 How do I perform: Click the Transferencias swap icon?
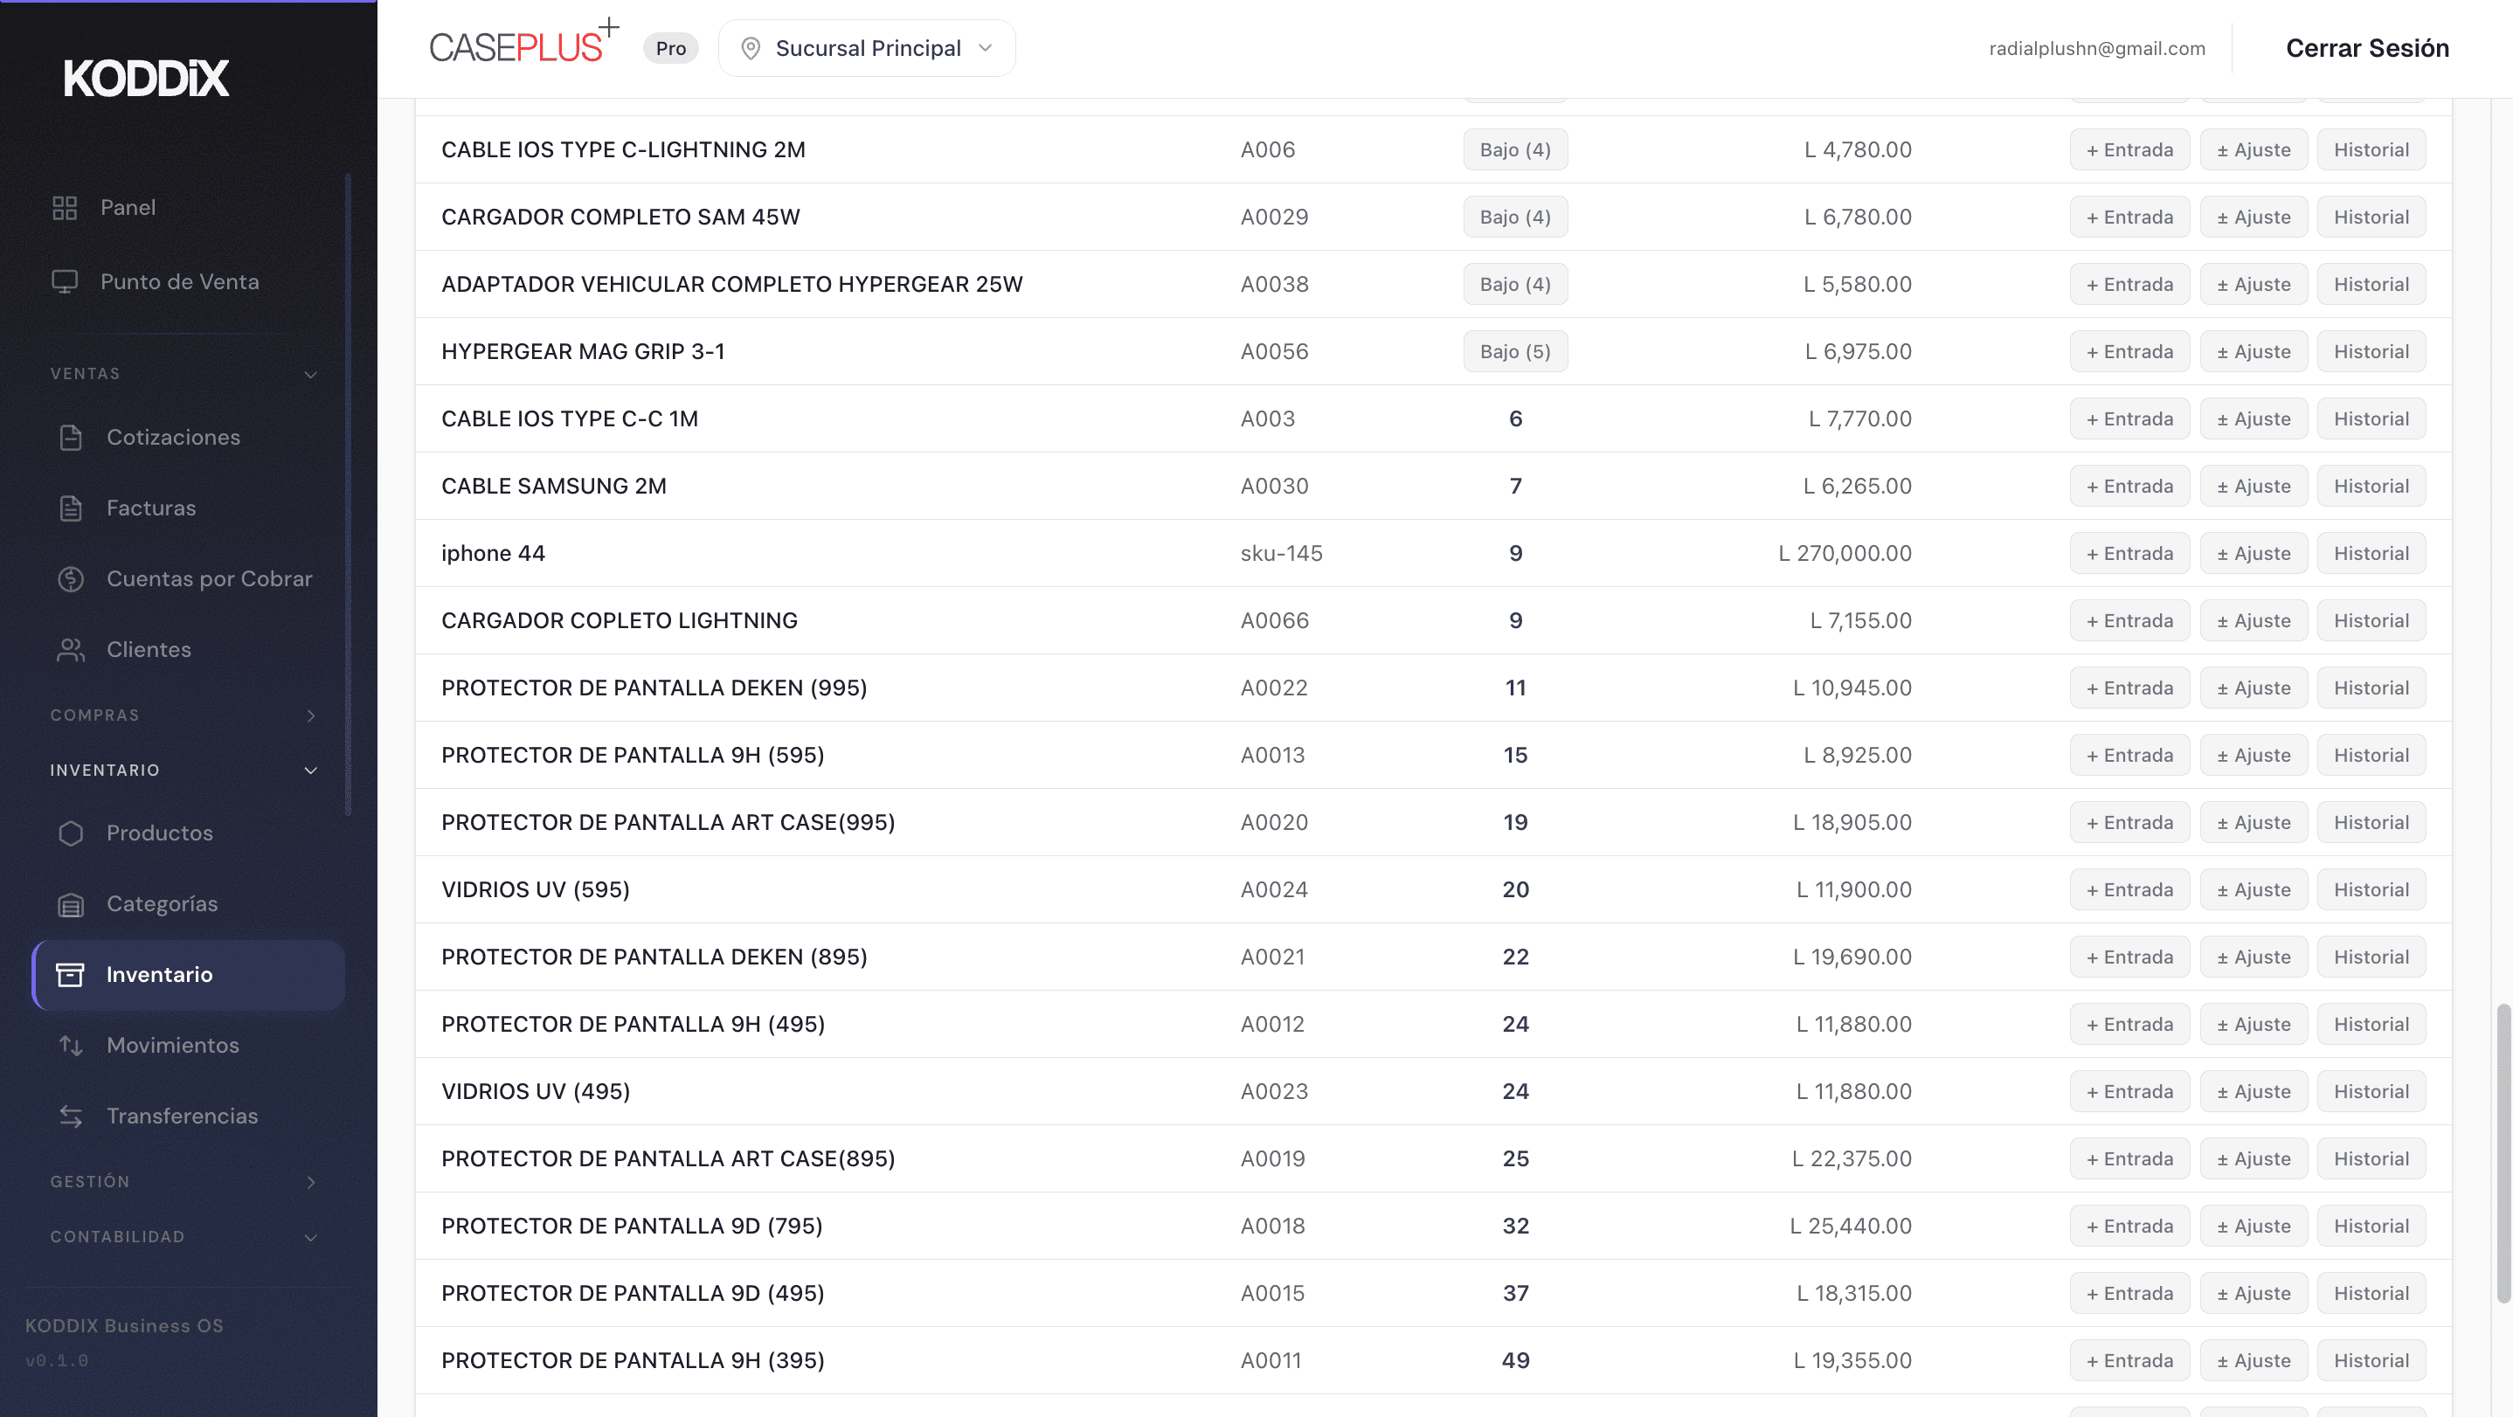click(x=70, y=1116)
